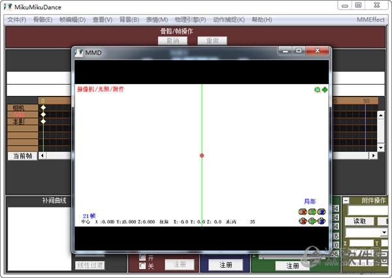Click the MMD window title icon
This screenshot has width=392, height=278.
coord(79,52)
